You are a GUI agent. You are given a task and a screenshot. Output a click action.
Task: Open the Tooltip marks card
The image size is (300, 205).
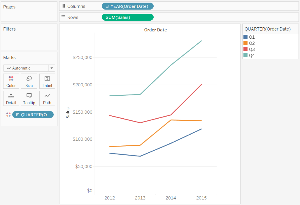(x=29, y=98)
